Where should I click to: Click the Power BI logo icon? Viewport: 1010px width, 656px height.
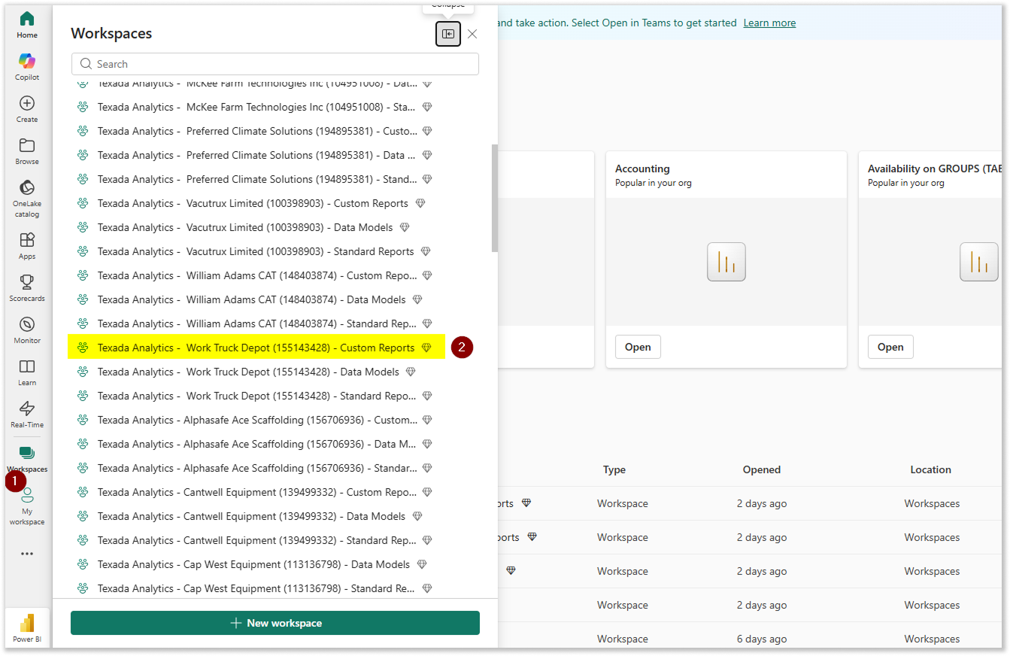[27, 627]
